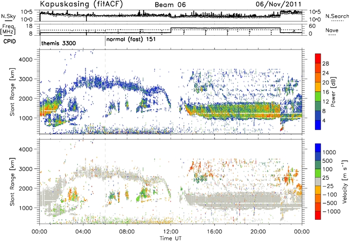The height and width of the screenshot is (241, 349).
Task: Click the 'Nave' legend label
Action: click(x=332, y=30)
